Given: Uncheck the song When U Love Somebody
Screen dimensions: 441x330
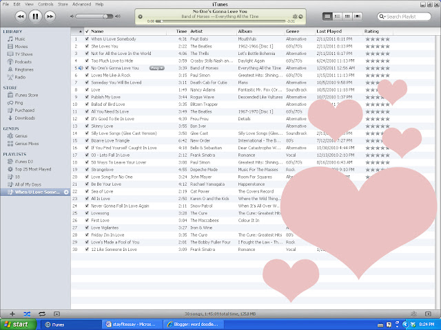Looking at the screenshot, I should click(x=87, y=39).
